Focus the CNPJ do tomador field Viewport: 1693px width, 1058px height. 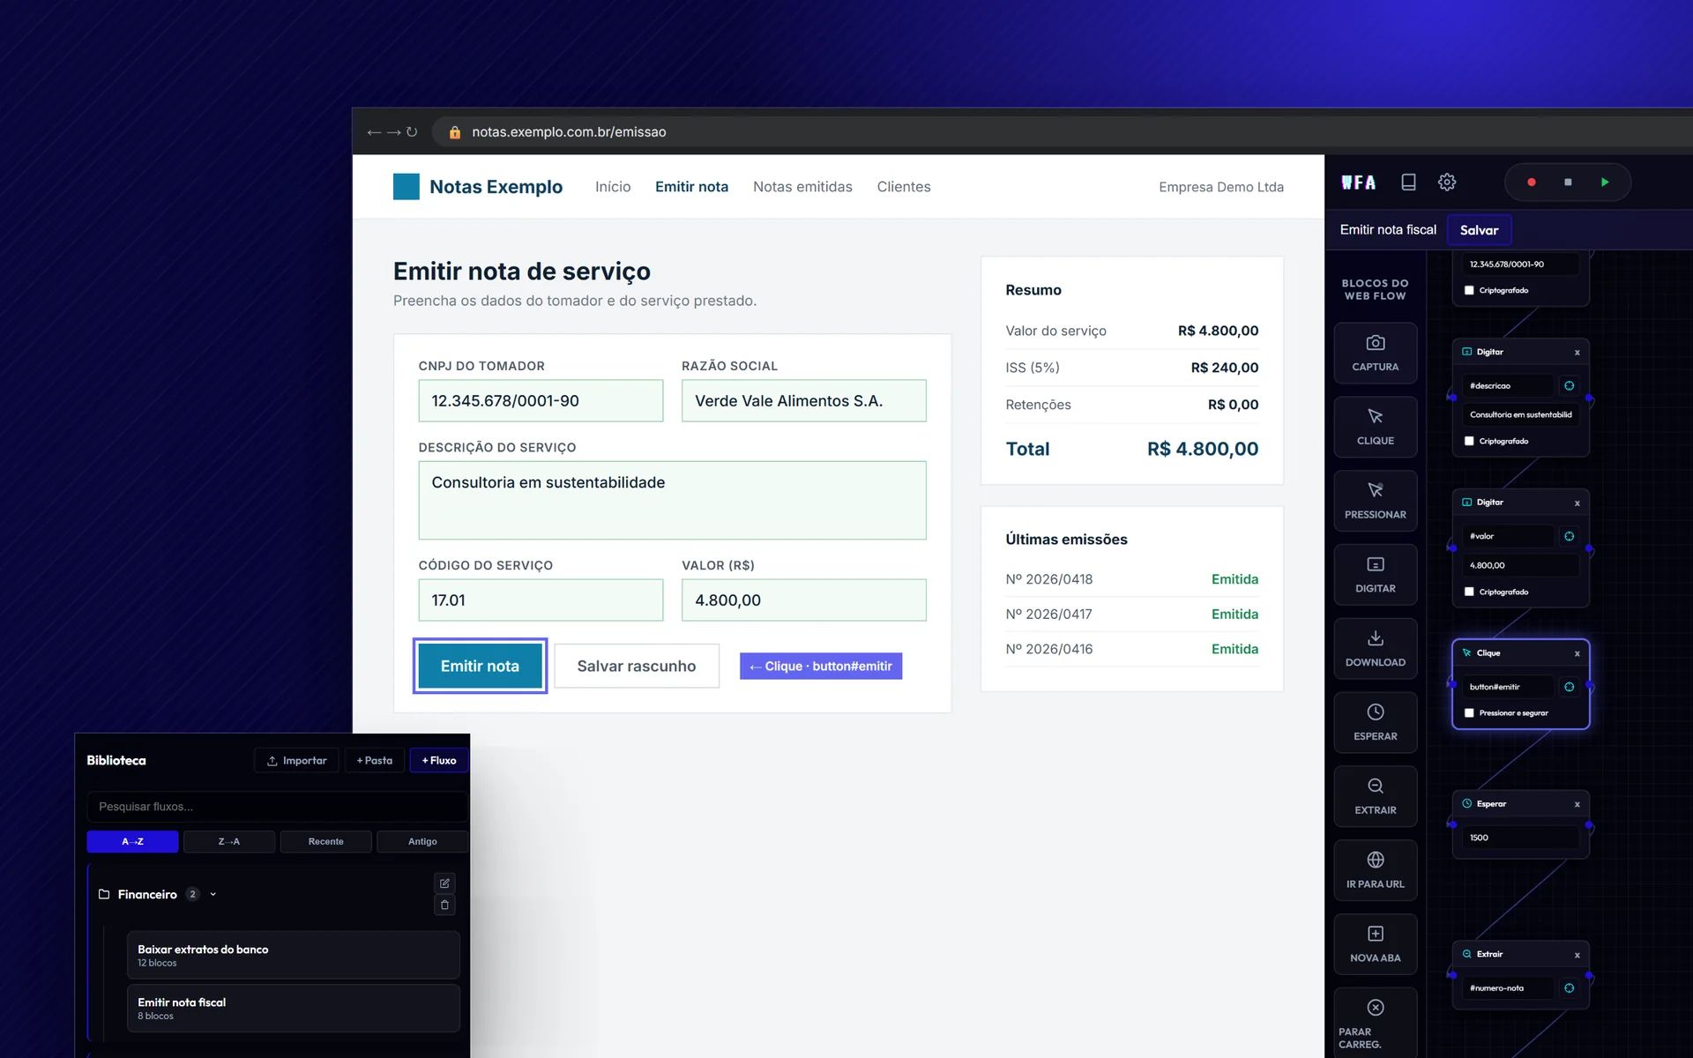coord(541,401)
